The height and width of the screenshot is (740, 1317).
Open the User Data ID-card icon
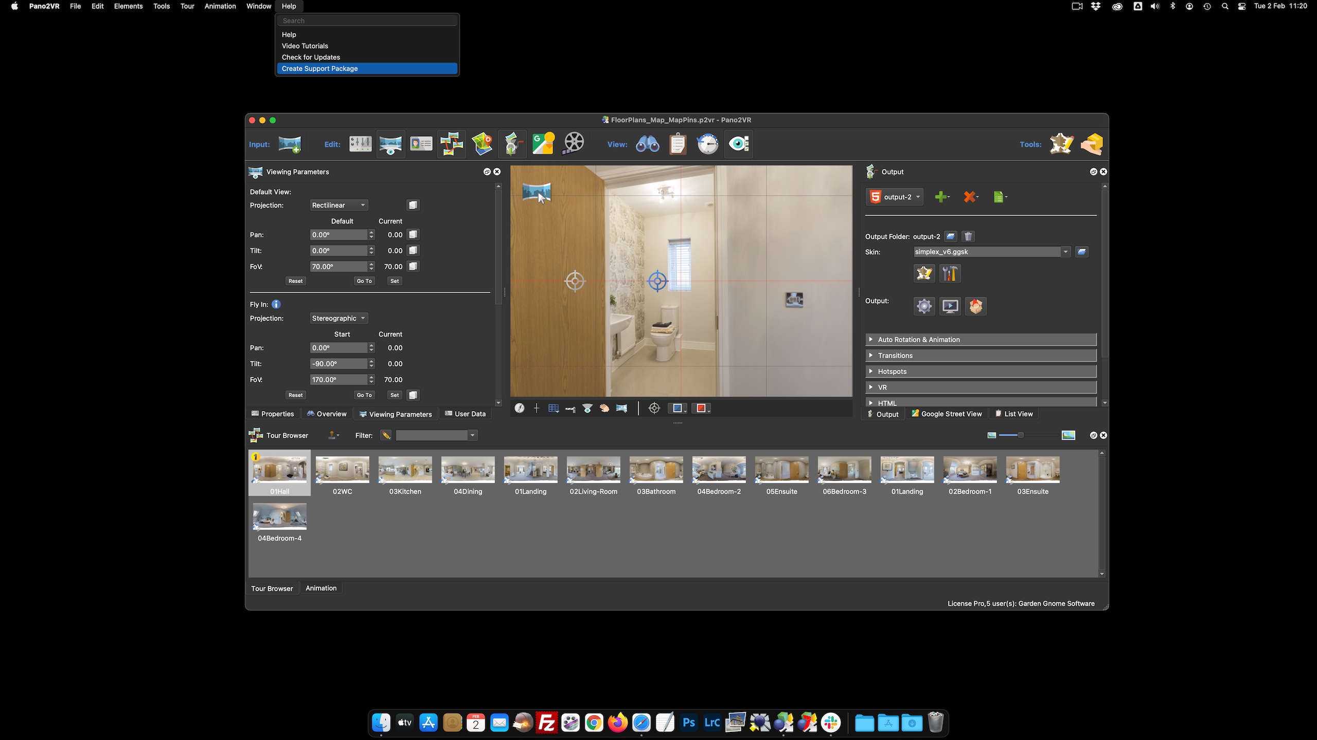[x=421, y=144]
